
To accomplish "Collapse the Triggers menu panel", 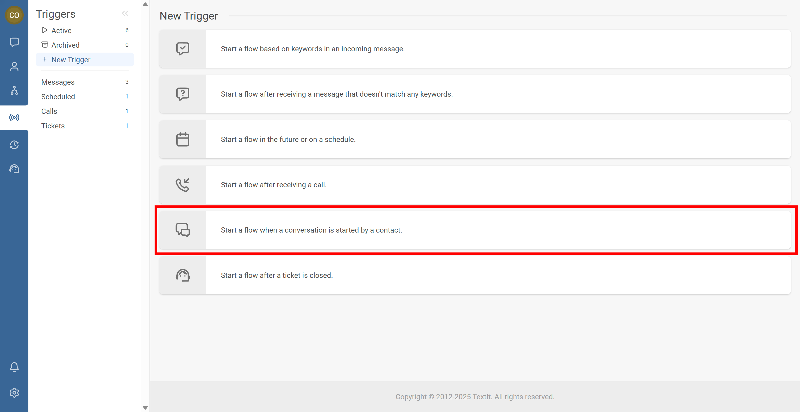I will coord(125,13).
